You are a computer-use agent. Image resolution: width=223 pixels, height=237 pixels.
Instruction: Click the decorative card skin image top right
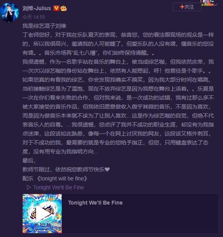pos(208,3)
